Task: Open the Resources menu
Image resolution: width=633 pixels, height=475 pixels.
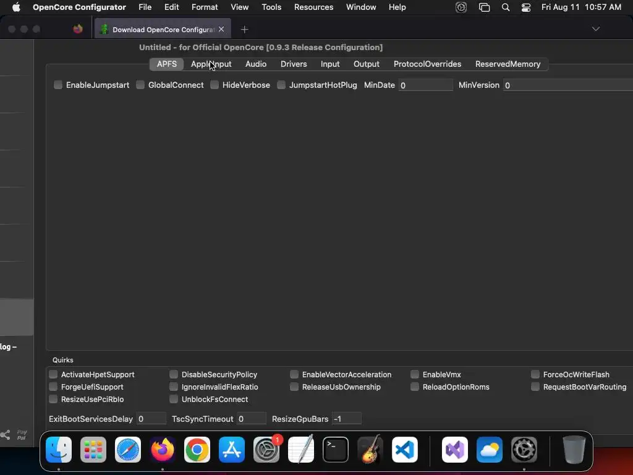Action: click(313, 7)
